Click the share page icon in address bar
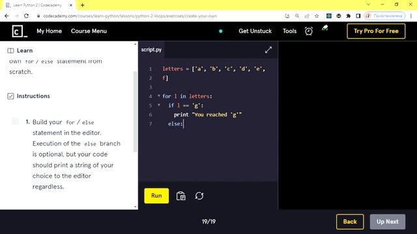The image size is (417, 234). (x=307, y=16)
